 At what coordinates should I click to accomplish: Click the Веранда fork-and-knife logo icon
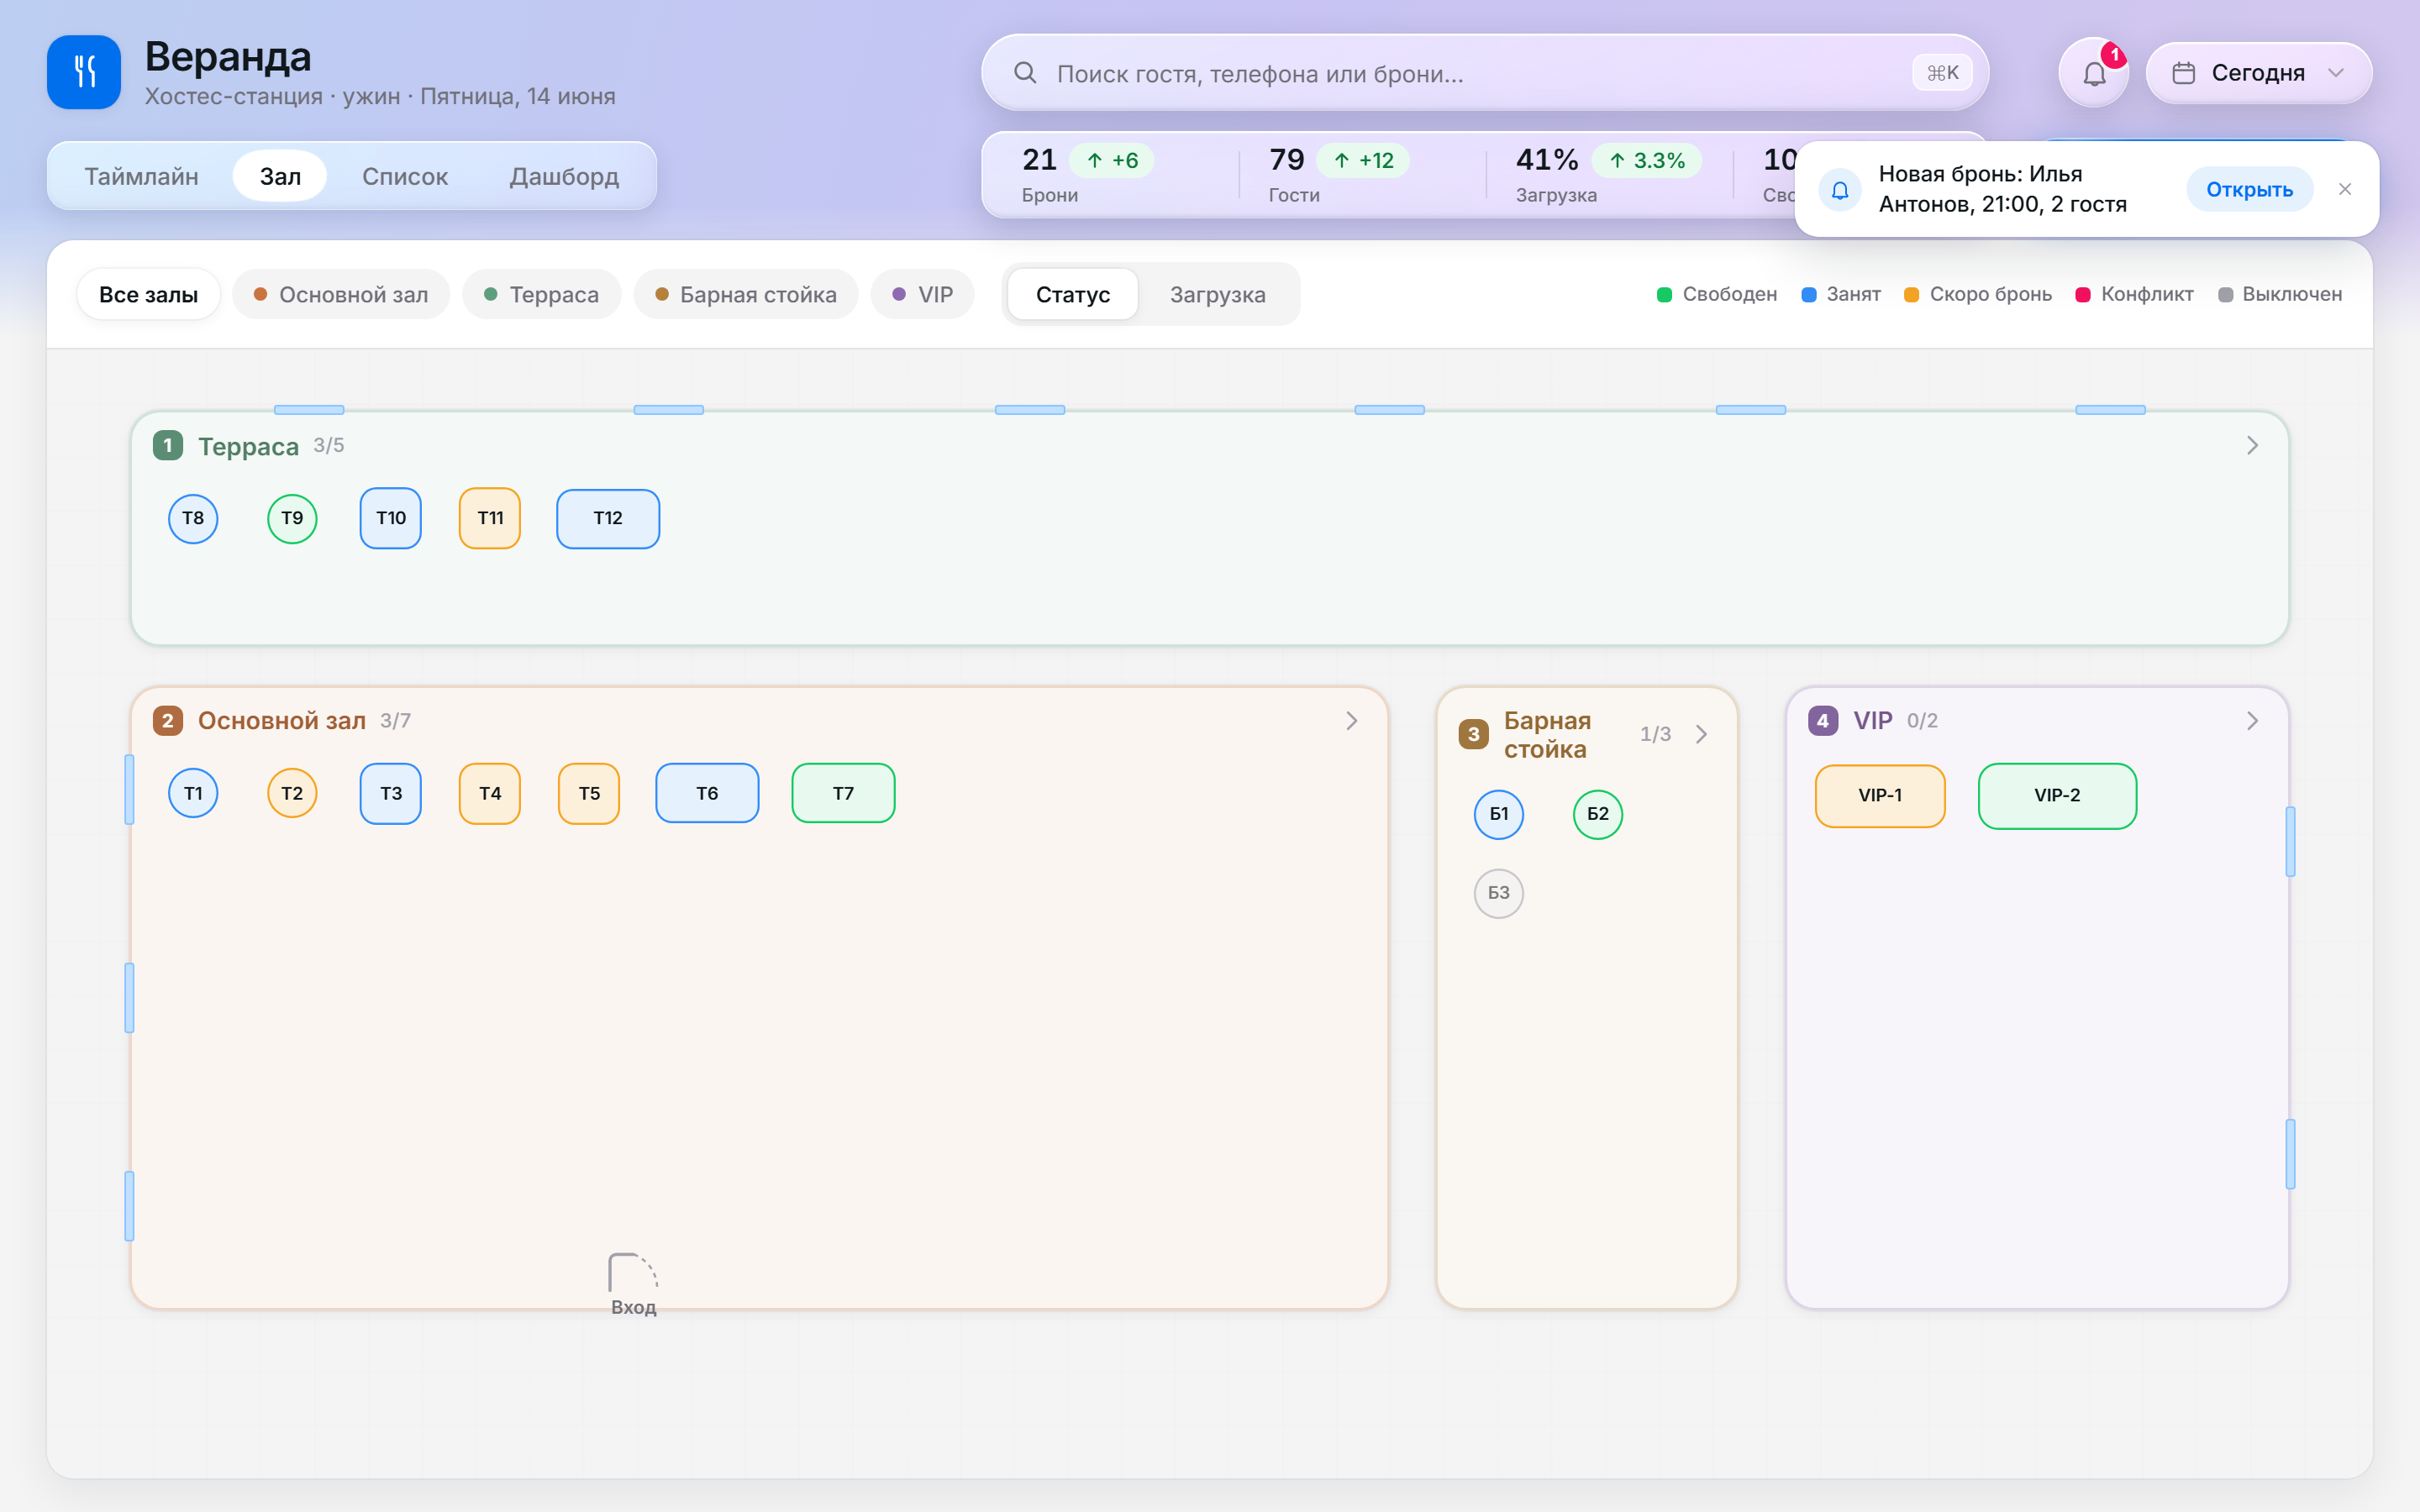[x=84, y=72]
